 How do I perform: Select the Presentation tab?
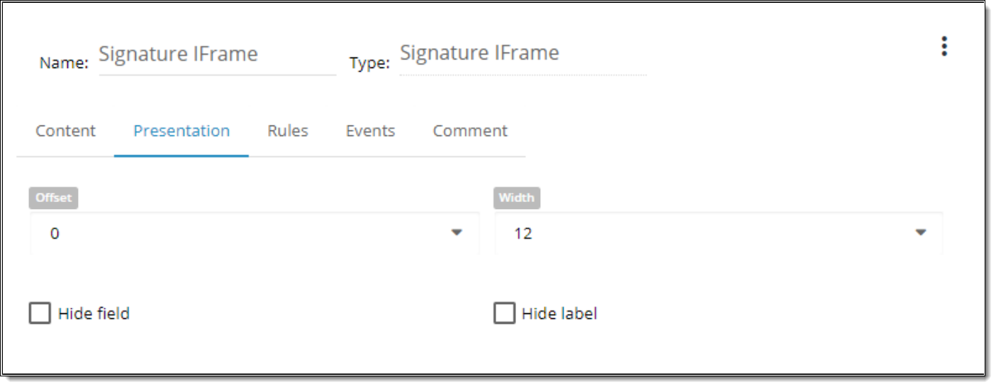181,131
